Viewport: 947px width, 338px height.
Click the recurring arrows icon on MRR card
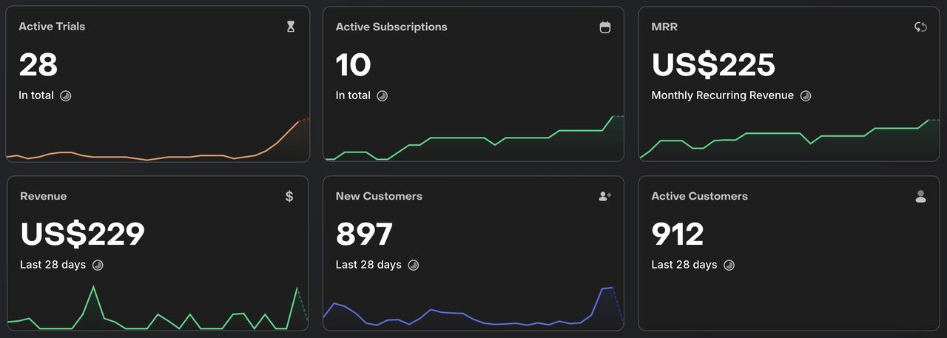point(920,27)
